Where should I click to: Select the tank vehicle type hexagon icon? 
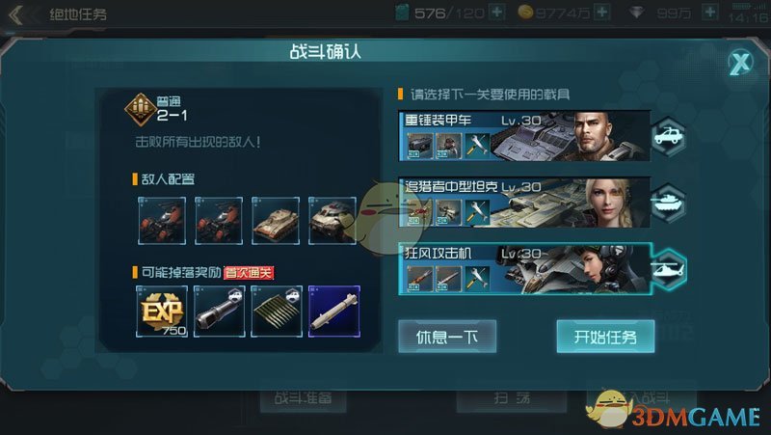click(668, 204)
